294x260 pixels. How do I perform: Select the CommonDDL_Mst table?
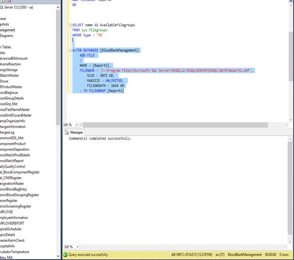[12, 138]
